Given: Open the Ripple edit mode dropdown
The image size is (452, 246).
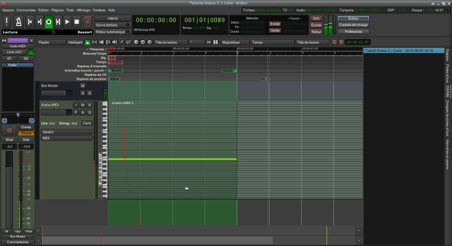Looking at the screenshot, I should [51, 42].
